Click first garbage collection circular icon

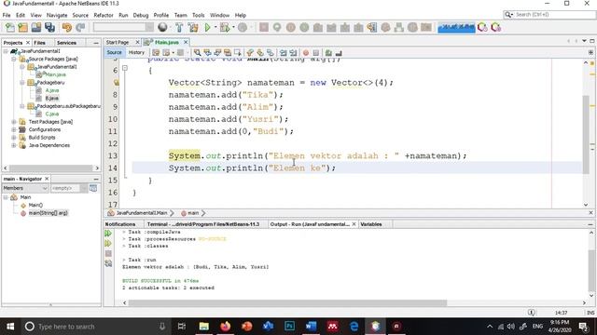coord(482,27)
